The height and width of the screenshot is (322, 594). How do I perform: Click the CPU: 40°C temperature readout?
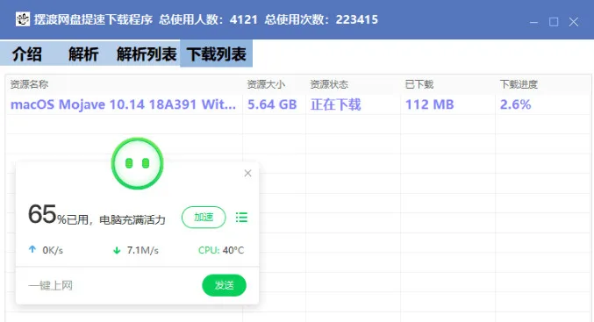(x=221, y=250)
